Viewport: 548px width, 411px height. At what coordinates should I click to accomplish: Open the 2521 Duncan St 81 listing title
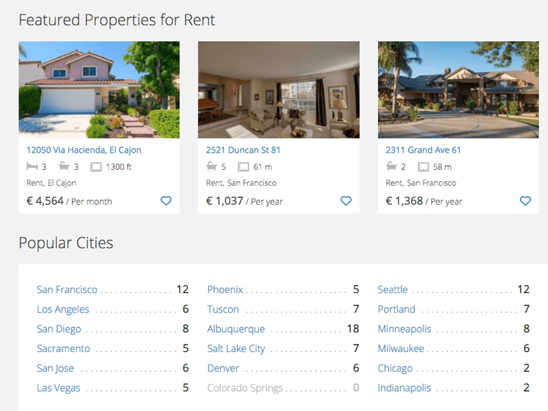243,150
